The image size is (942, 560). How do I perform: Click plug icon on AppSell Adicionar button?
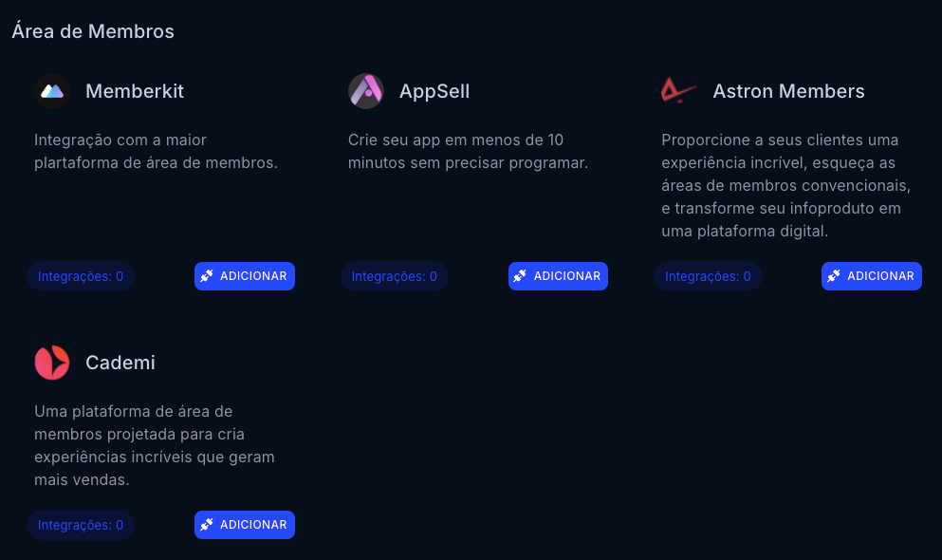[x=520, y=276]
